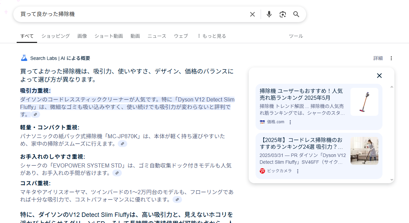Click the highlighted Dyson V12 paragraph
The width and height of the screenshot is (409, 223).
127,107
